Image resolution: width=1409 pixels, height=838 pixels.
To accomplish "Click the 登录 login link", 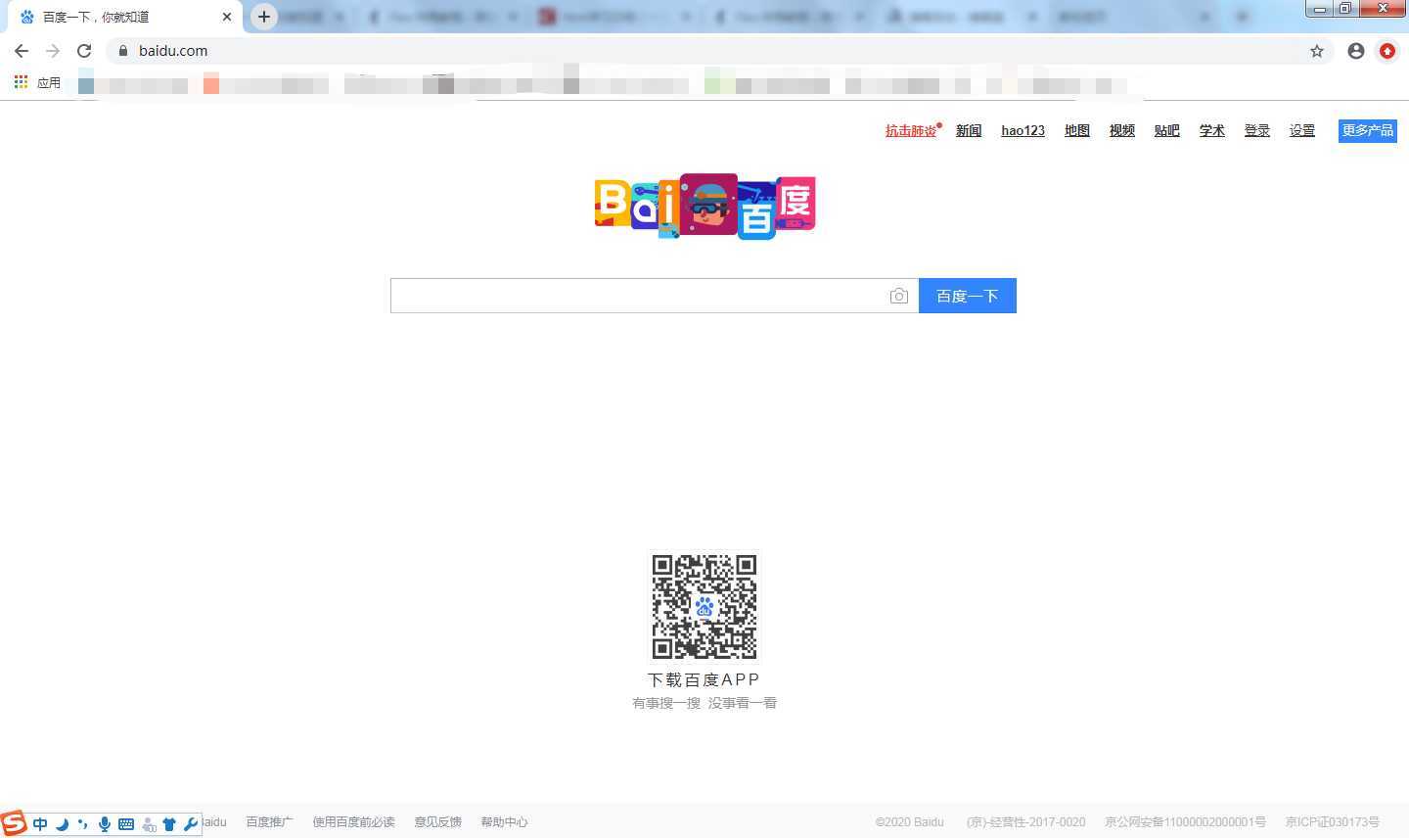I will (x=1257, y=130).
